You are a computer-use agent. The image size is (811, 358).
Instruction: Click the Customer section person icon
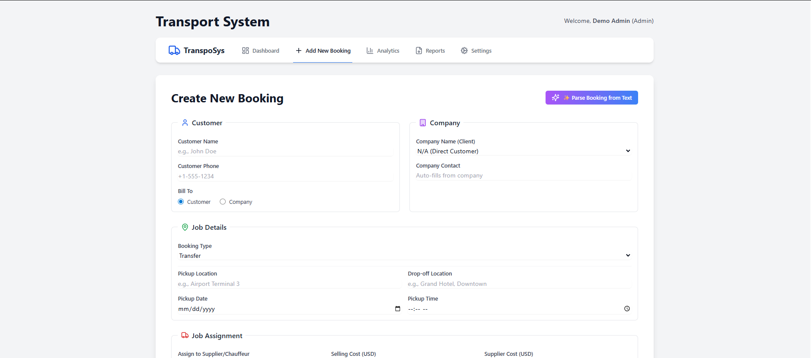pos(185,123)
